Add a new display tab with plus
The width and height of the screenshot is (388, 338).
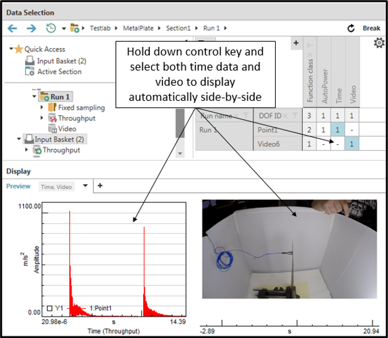pos(100,186)
